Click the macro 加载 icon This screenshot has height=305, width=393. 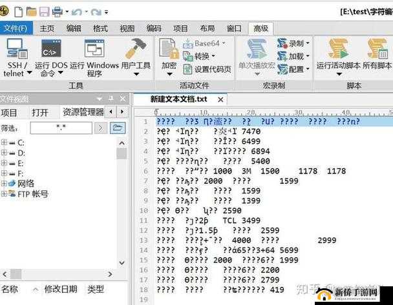[282, 56]
